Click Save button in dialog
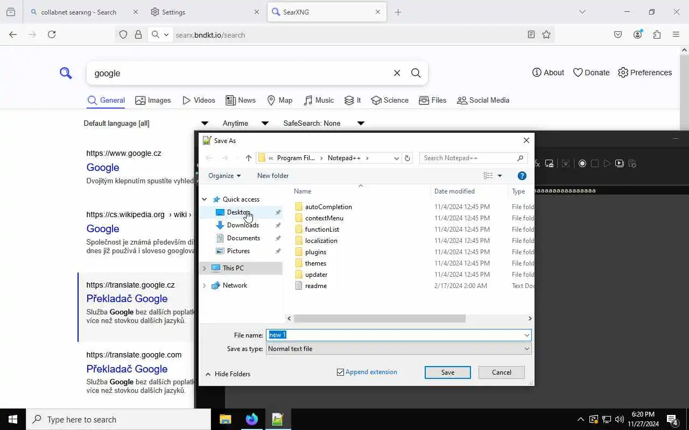Screen dimensions: 689x430 click(x=448, y=372)
